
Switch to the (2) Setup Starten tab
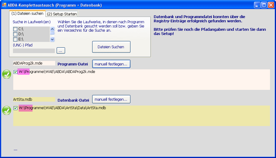62,14
